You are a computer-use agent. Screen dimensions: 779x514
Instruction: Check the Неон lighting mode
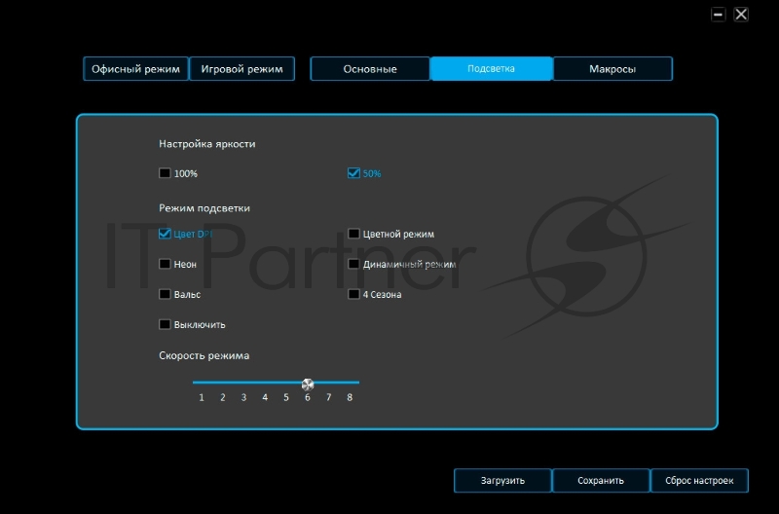click(x=165, y=264)
